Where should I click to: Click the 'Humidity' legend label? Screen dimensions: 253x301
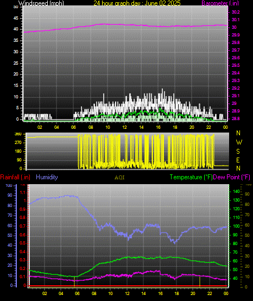tap(47, 177)
